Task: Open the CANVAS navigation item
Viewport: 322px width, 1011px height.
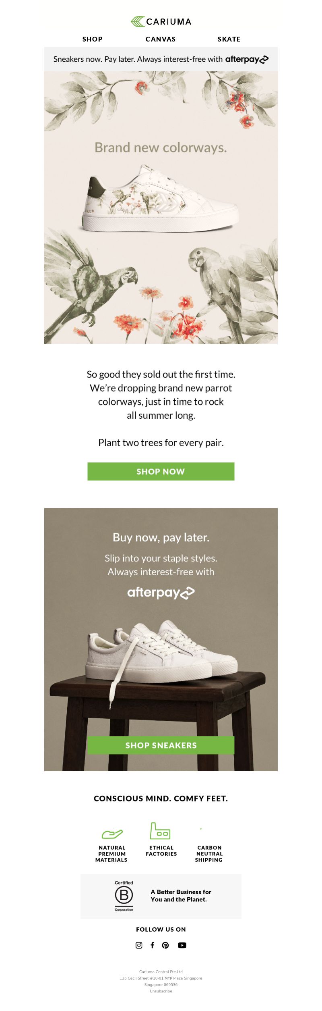Action: 161,39
